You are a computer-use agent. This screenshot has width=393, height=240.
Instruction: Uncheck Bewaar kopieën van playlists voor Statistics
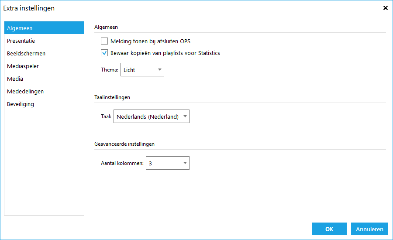tap(104, 53)
